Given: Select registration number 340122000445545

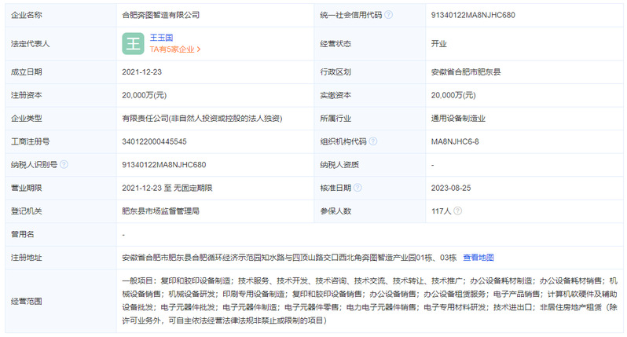Looking at the screenshot, I should point(154,141).
